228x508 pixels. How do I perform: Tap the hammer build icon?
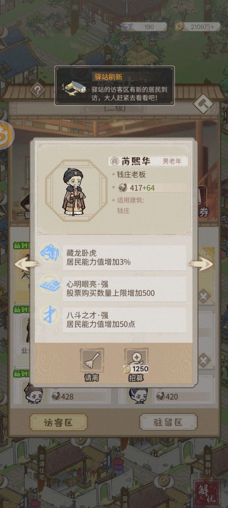pyautogui.click(x=203, y=104)
